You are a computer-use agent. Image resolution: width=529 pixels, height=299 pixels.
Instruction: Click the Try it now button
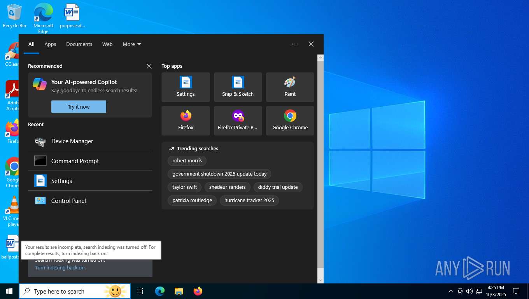79,107
